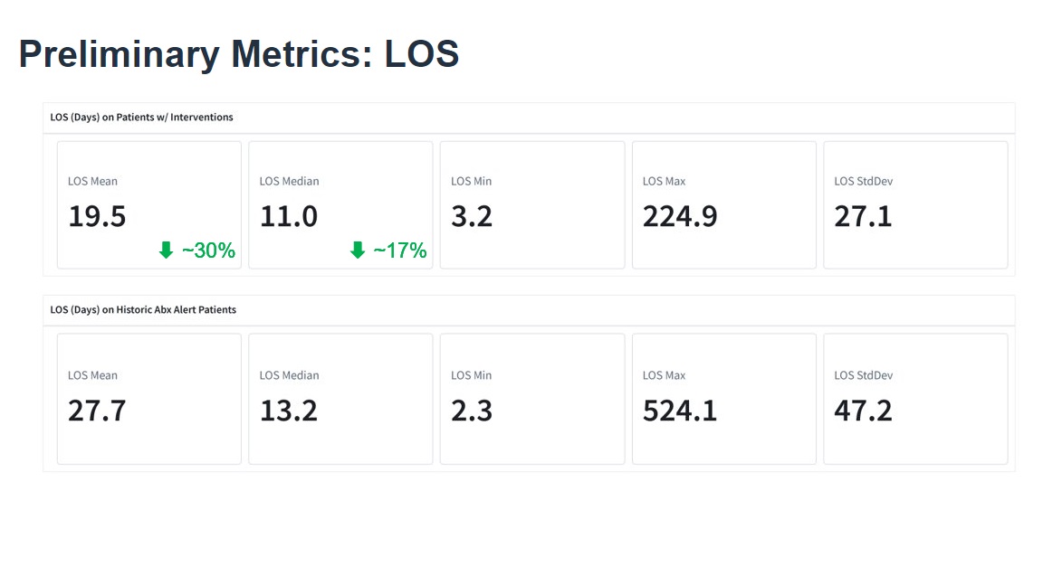Image resolution: width=1043 pixels, height=586 pixels.
Task: Click the 27.7 historic LOS Mean value
Action: pos(97,411)
